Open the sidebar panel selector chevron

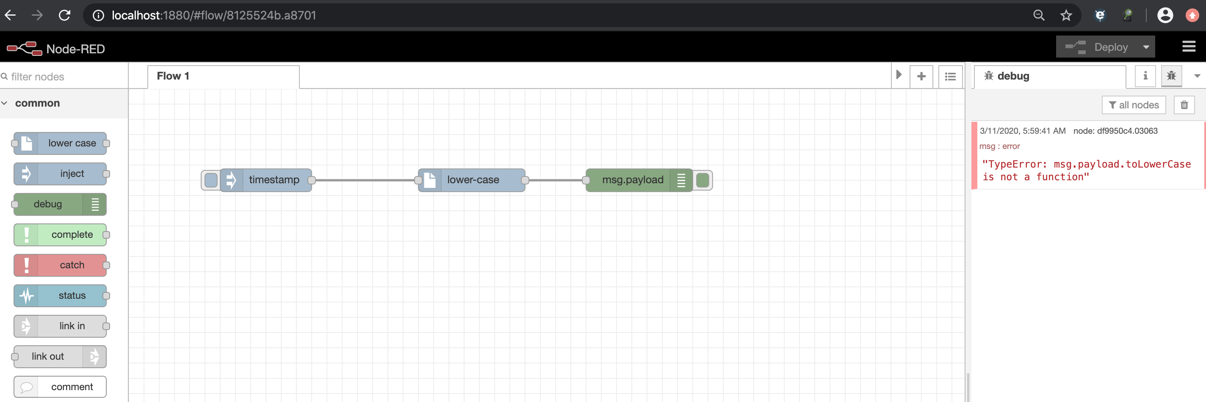pyautogui.click(x=1198, y=76)
